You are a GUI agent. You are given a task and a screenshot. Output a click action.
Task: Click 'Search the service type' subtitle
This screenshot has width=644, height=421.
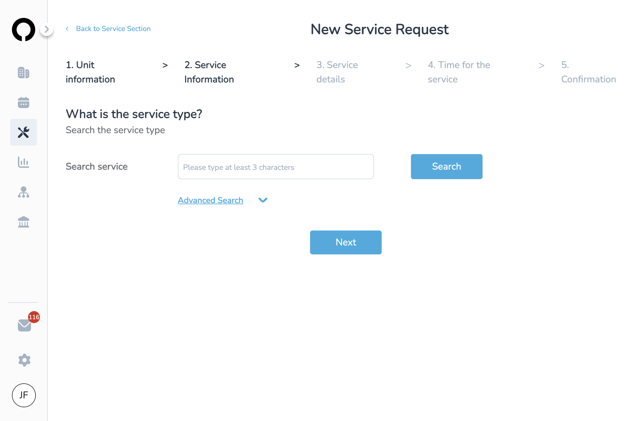pos(115,130)
